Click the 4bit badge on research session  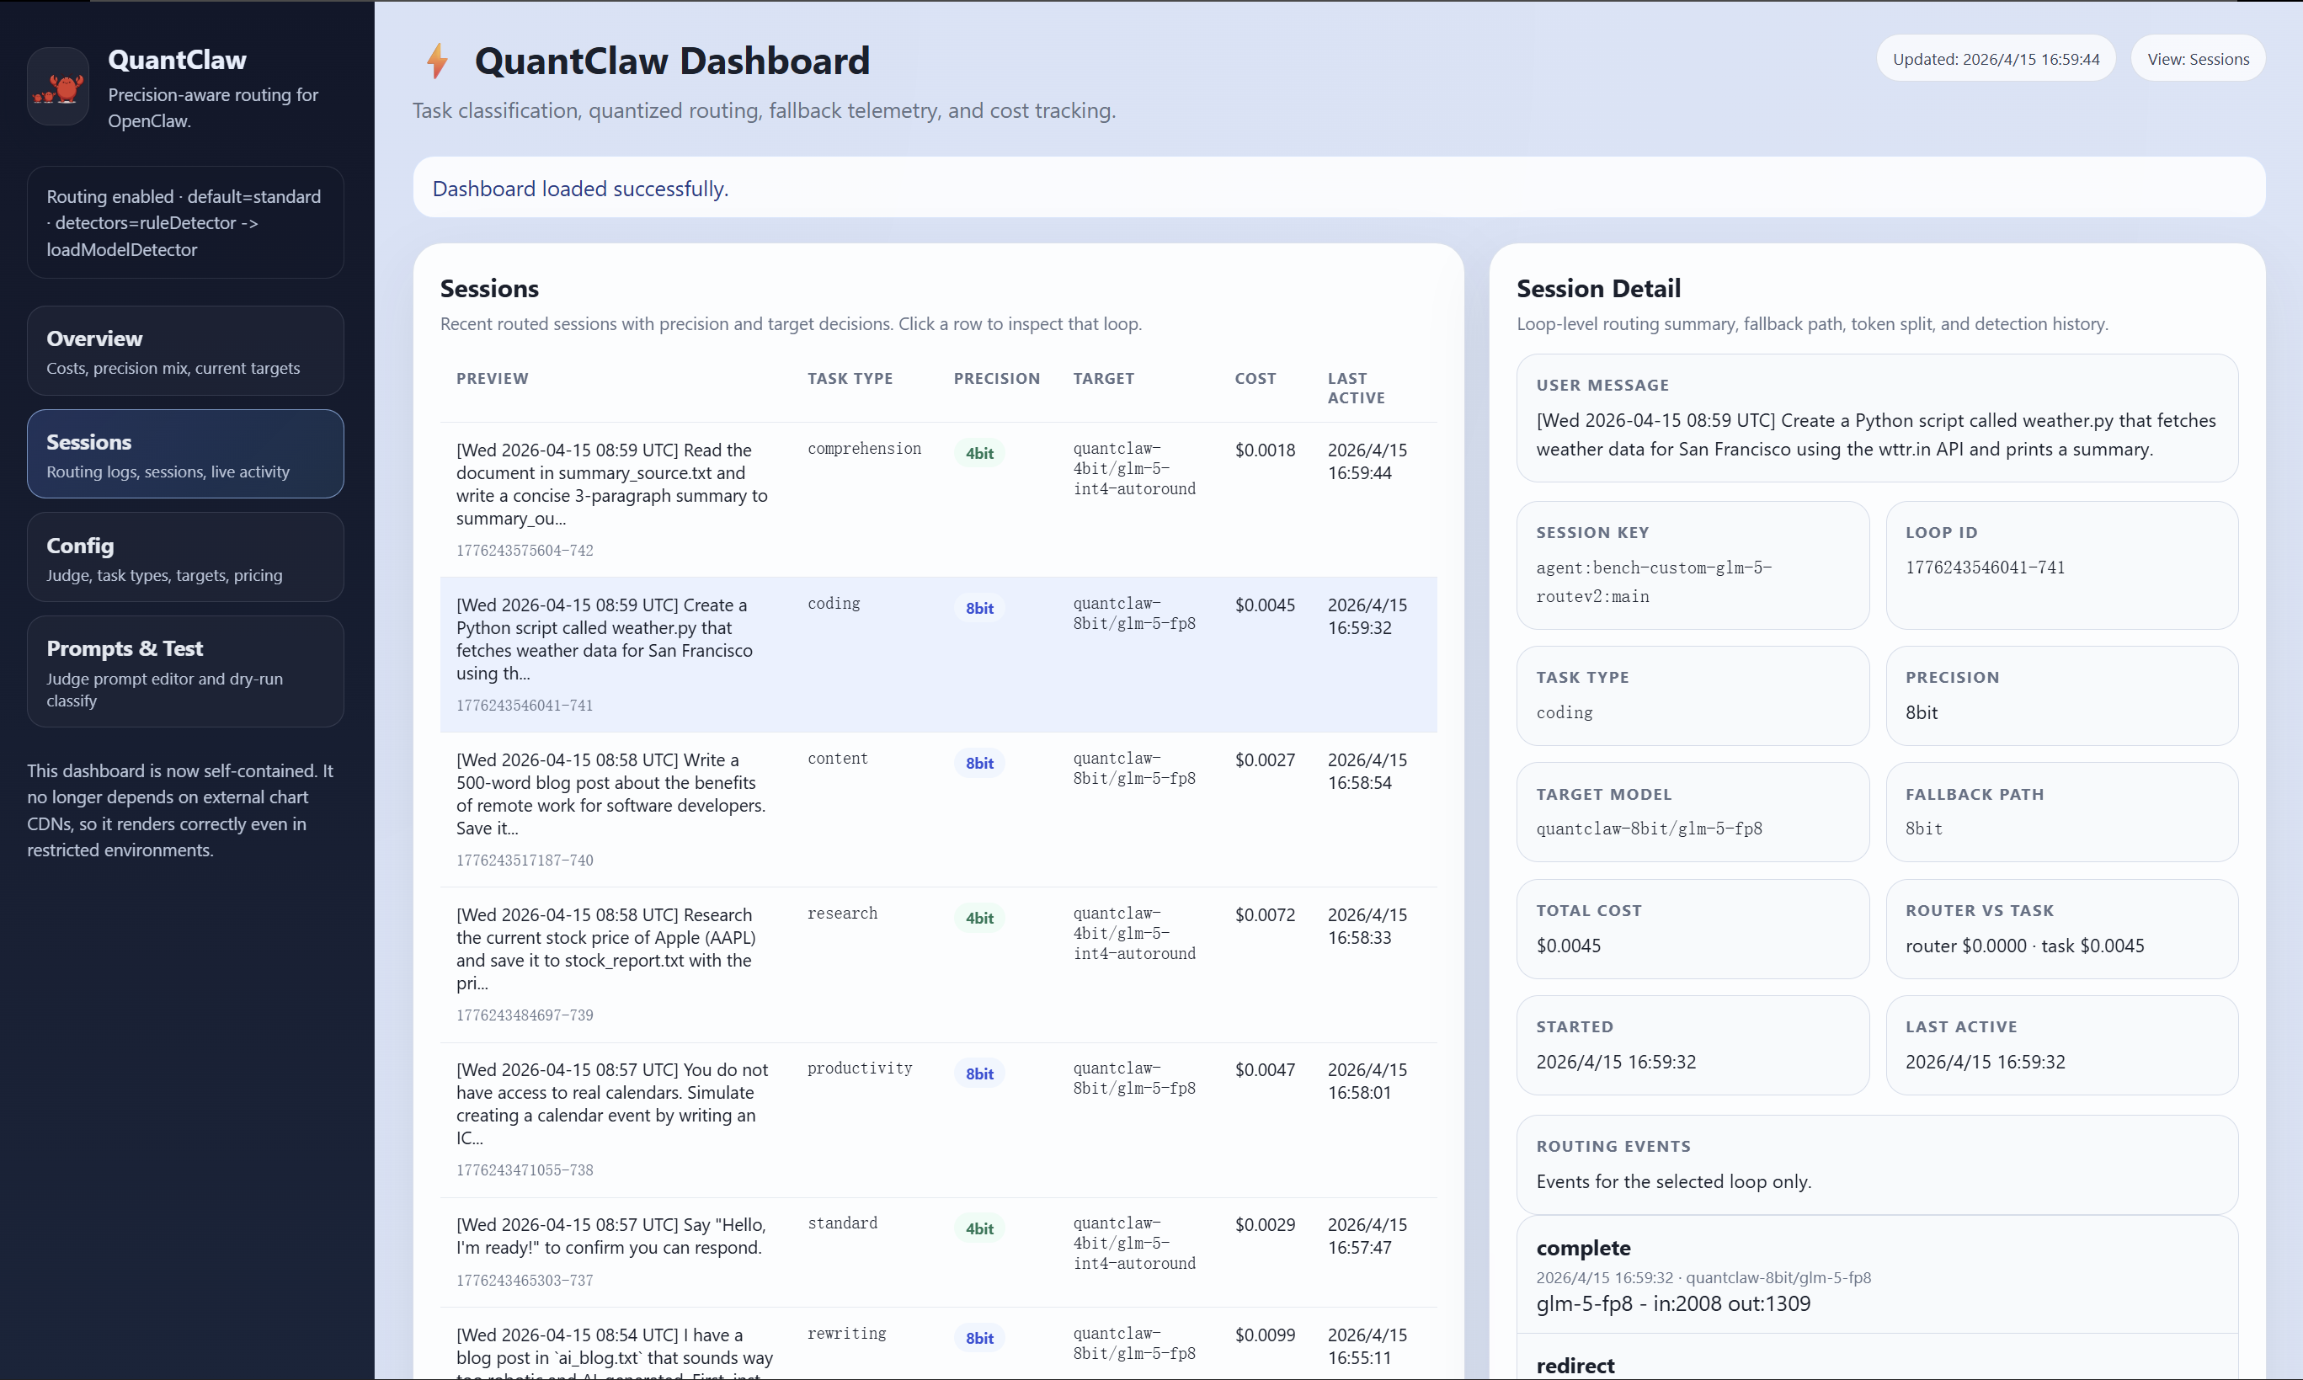(x=978, y=918)
